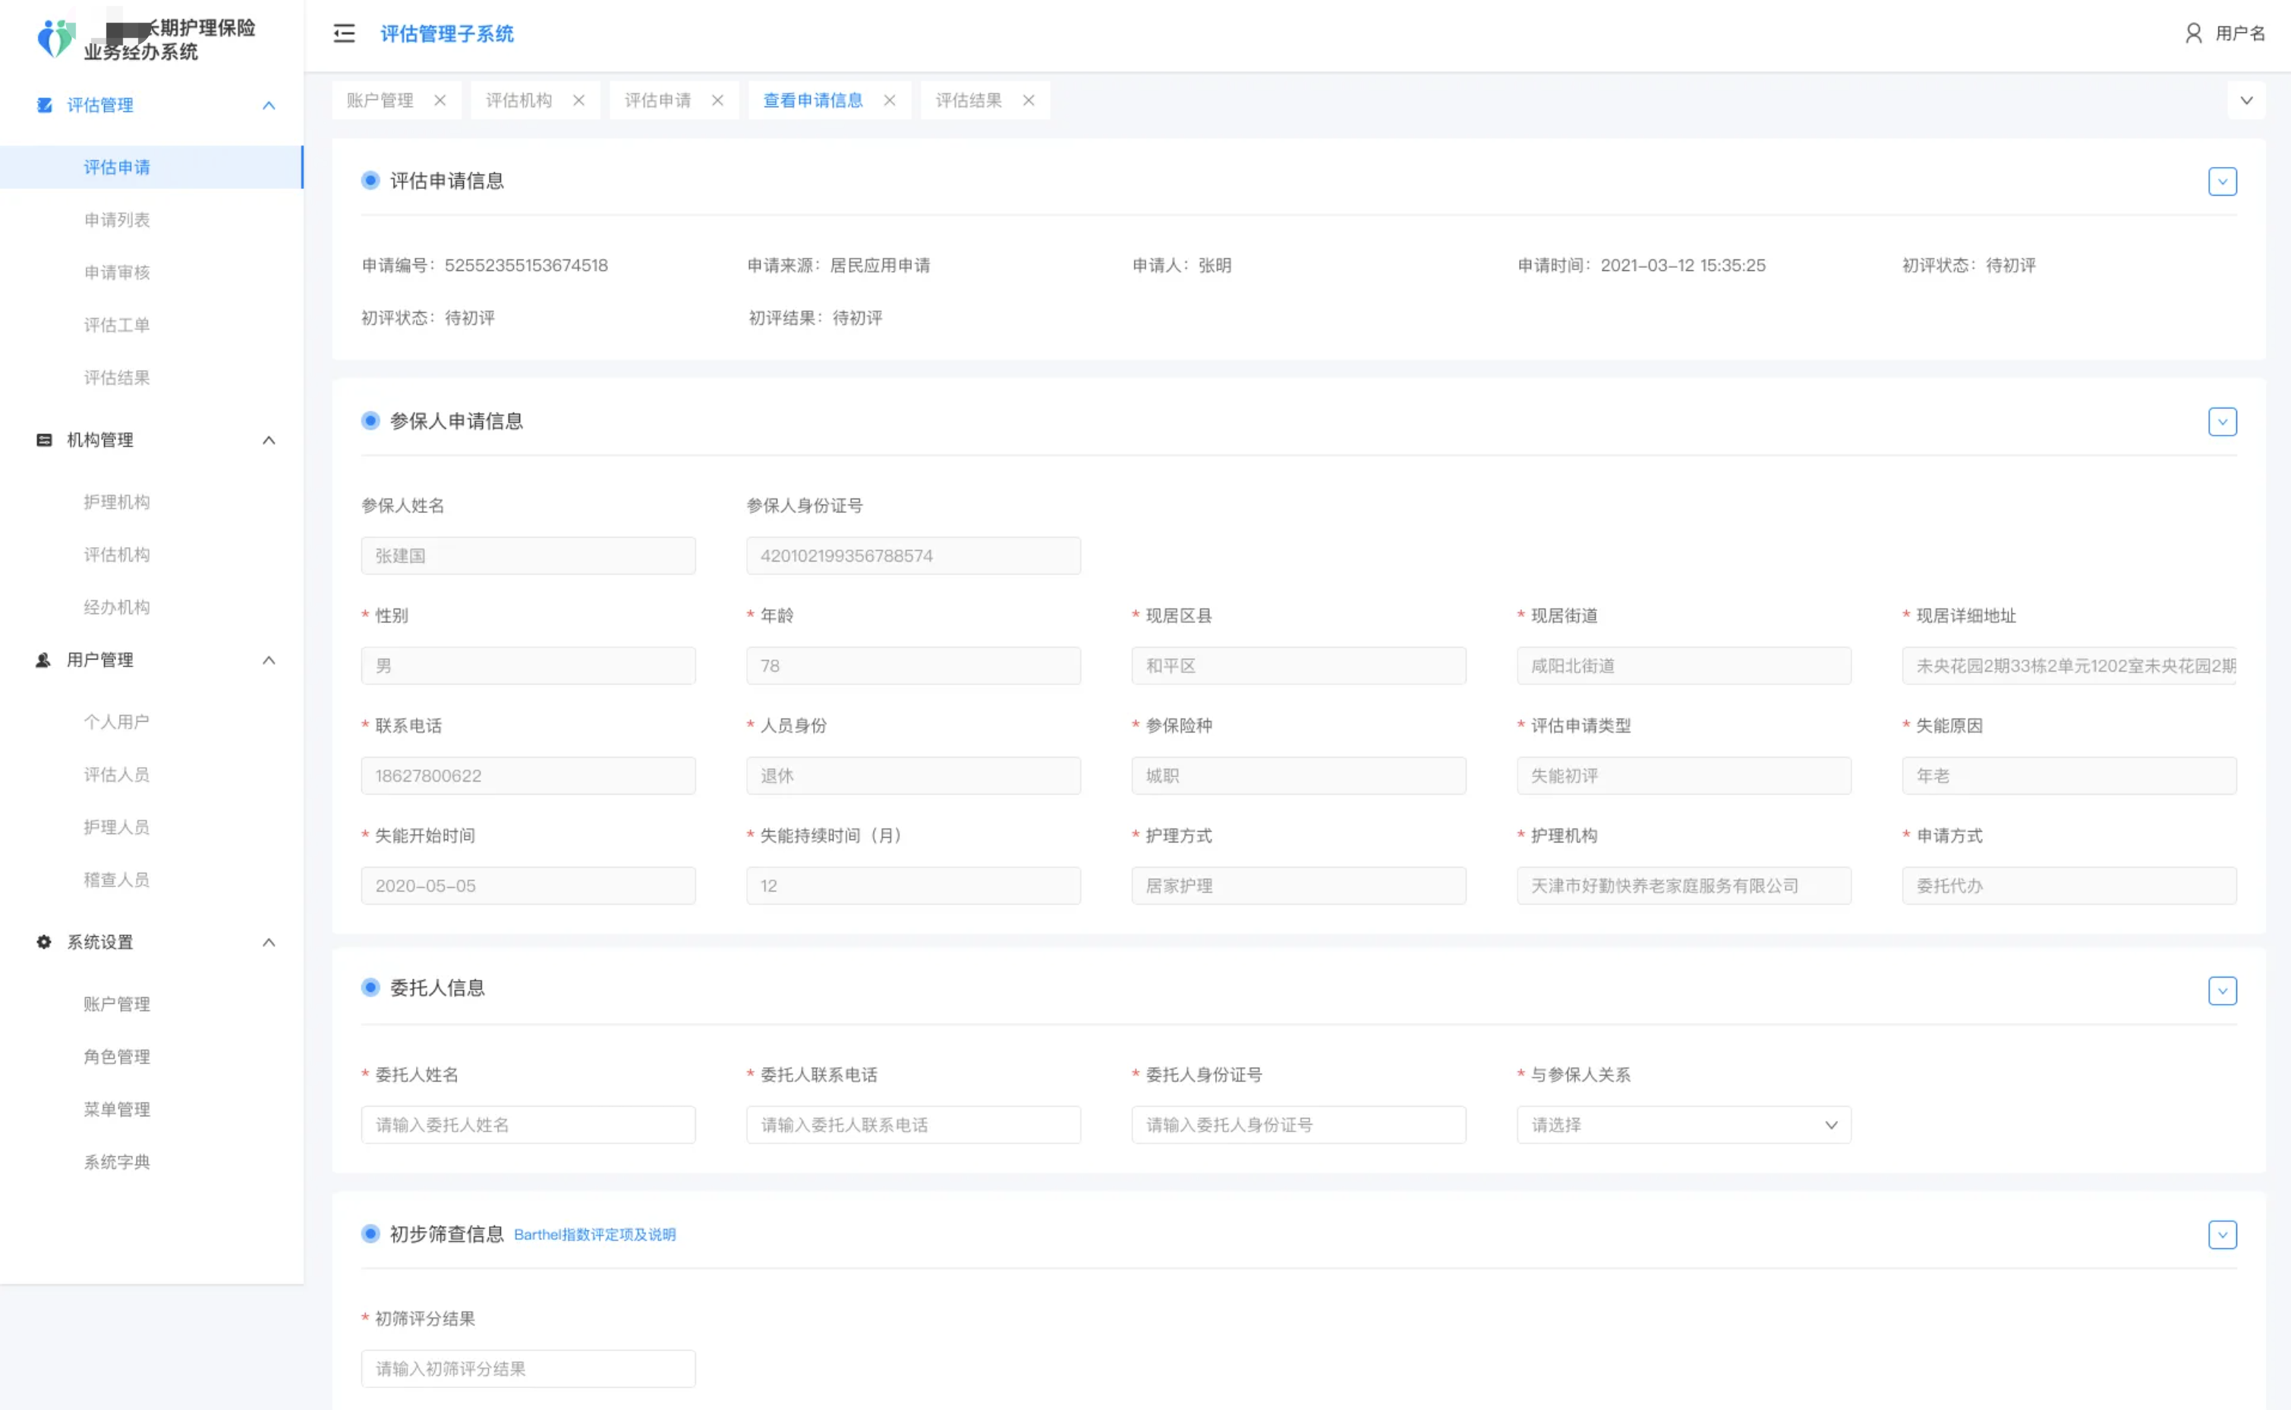Click the 委托人姓名 input field
The width and height of the screenshot is (2291, 1410).
click(528, 1125)
